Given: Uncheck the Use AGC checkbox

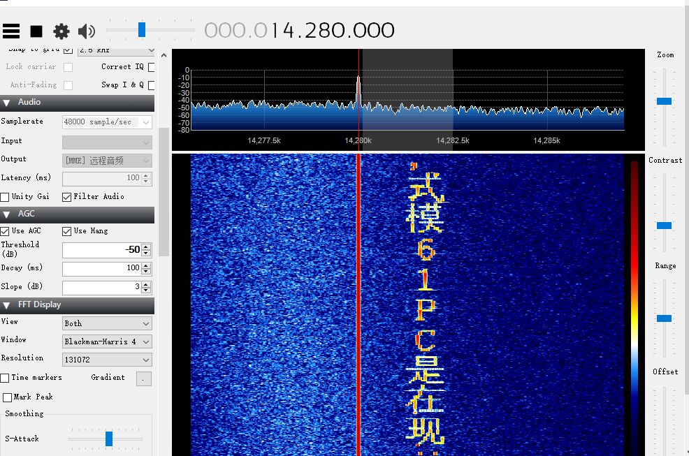Looking at the screenshot, I should click(5, 231).
